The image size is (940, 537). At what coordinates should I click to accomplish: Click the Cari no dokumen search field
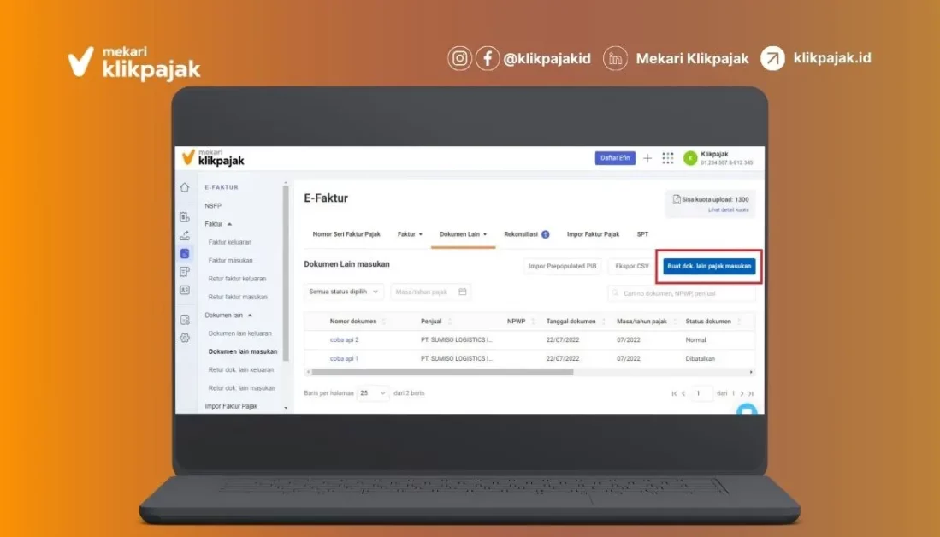pos(682,293)
